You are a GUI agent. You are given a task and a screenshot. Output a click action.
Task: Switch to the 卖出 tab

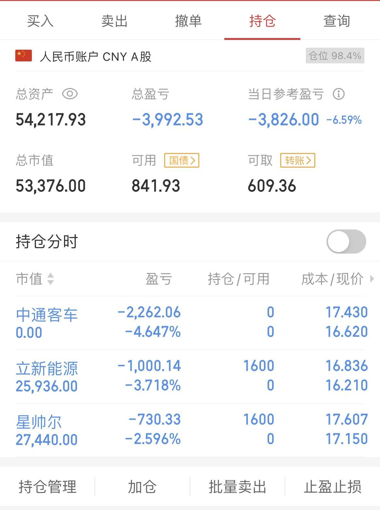tap(114, 21)
